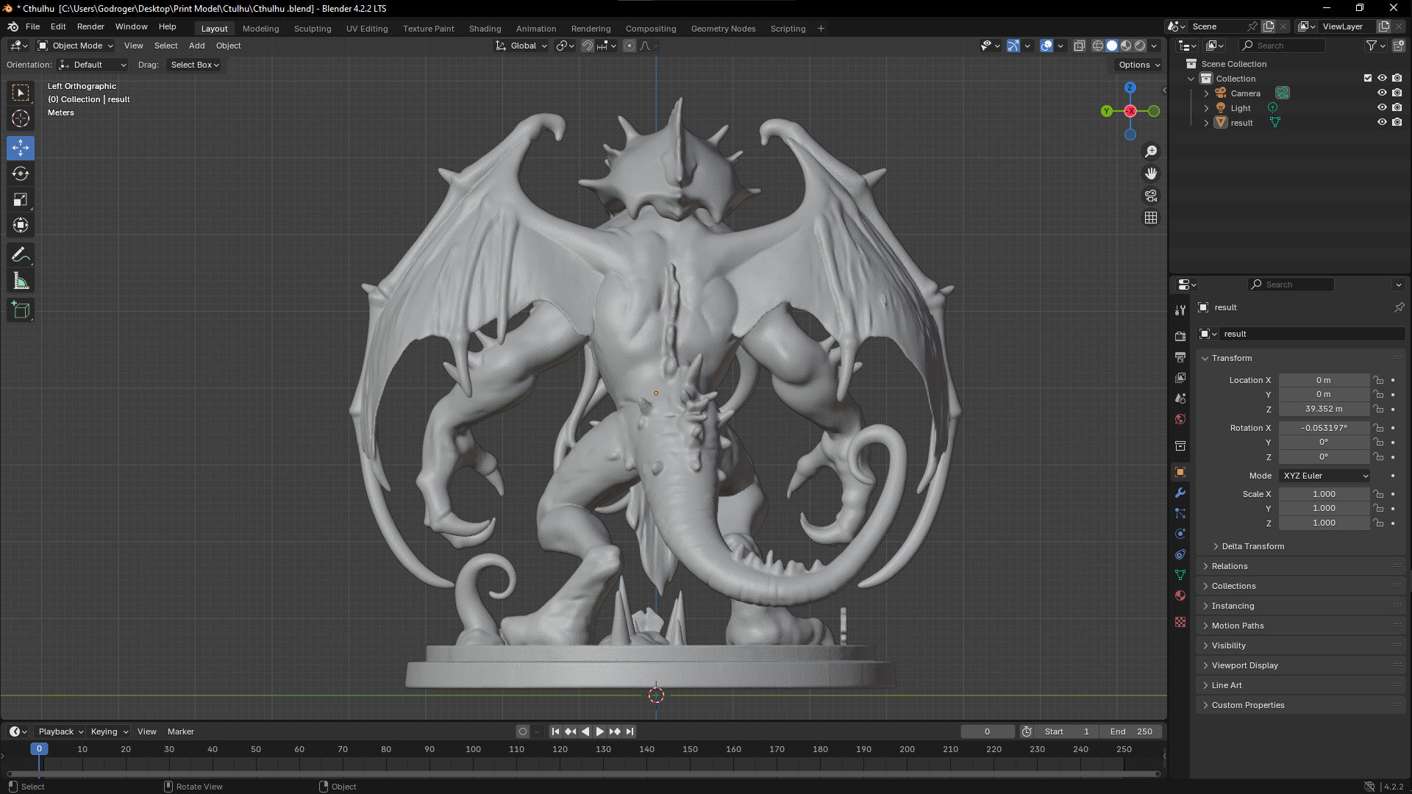Open the Global transform orientation dropdown
1412x794 pixels.
click(521, 46)
